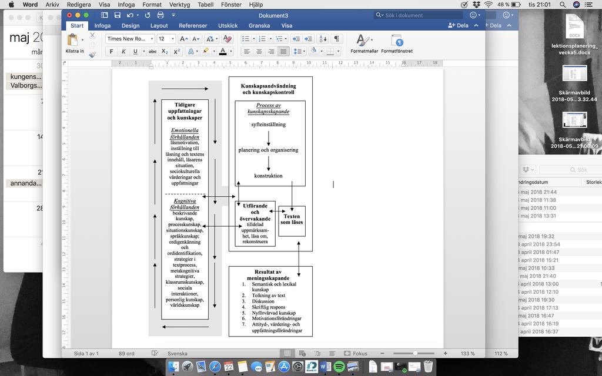The image size is (602, 376).
Task: Click the text highlight color marker
Action: 206,52
